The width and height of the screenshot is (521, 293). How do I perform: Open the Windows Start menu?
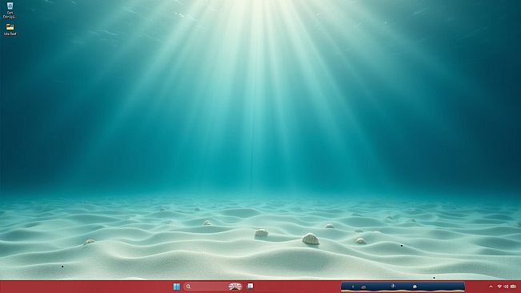click(176, 287)
